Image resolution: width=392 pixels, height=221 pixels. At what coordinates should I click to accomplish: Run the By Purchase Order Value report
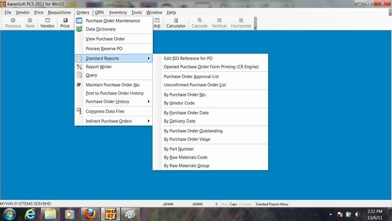210,139
